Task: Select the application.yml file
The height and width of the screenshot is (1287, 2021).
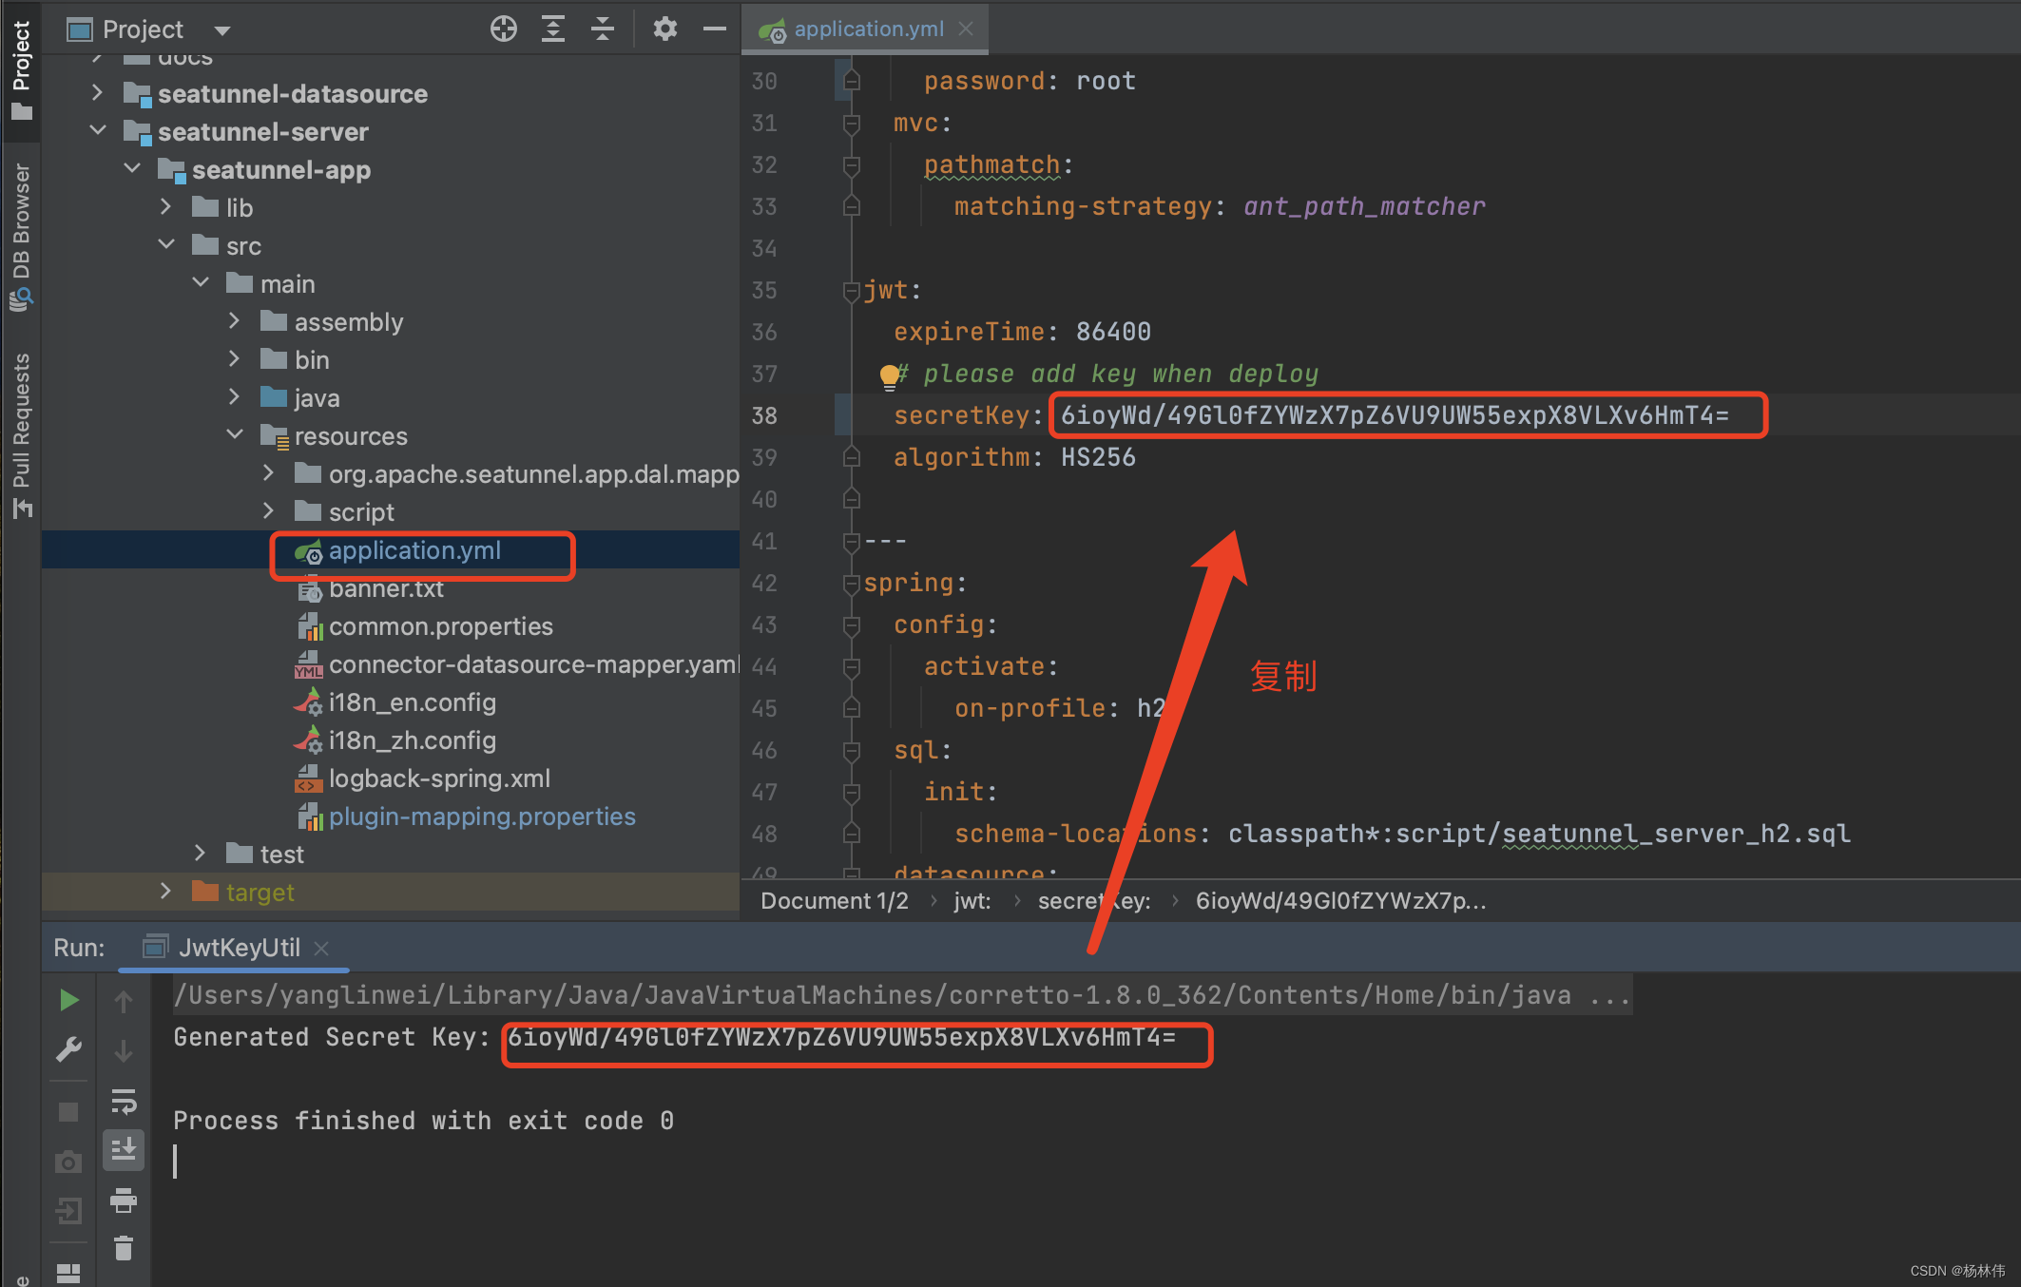Action: pyautogui.click(x=414, y=549)
